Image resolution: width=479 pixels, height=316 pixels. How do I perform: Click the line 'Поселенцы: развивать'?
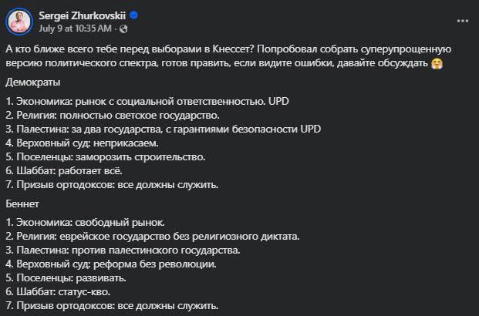(66, 278)
